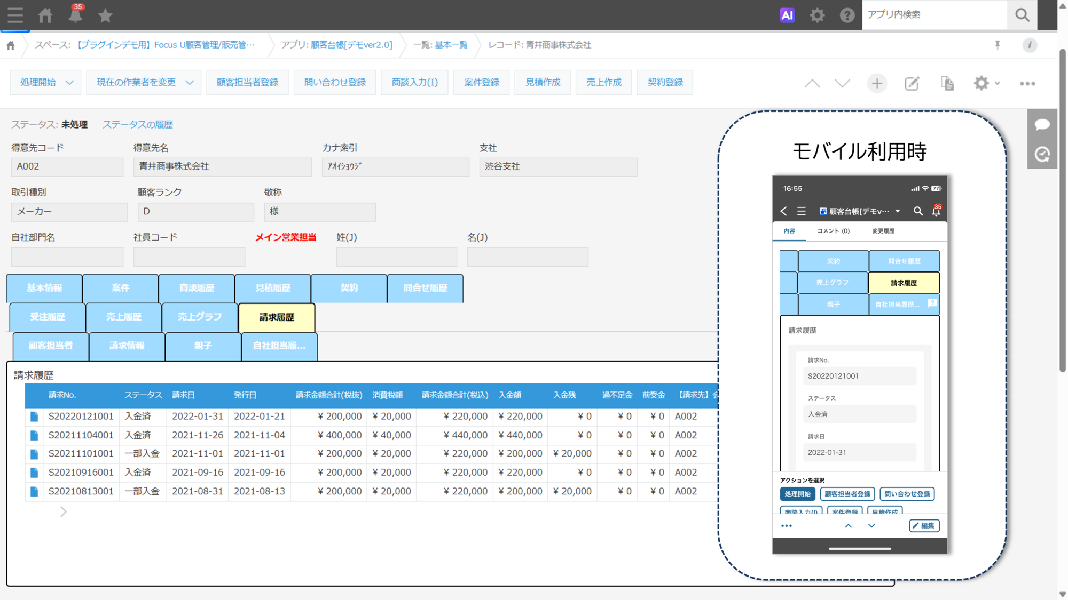Pin the record with pushpin icon
1068x600 pixels.
coord(997,45)
